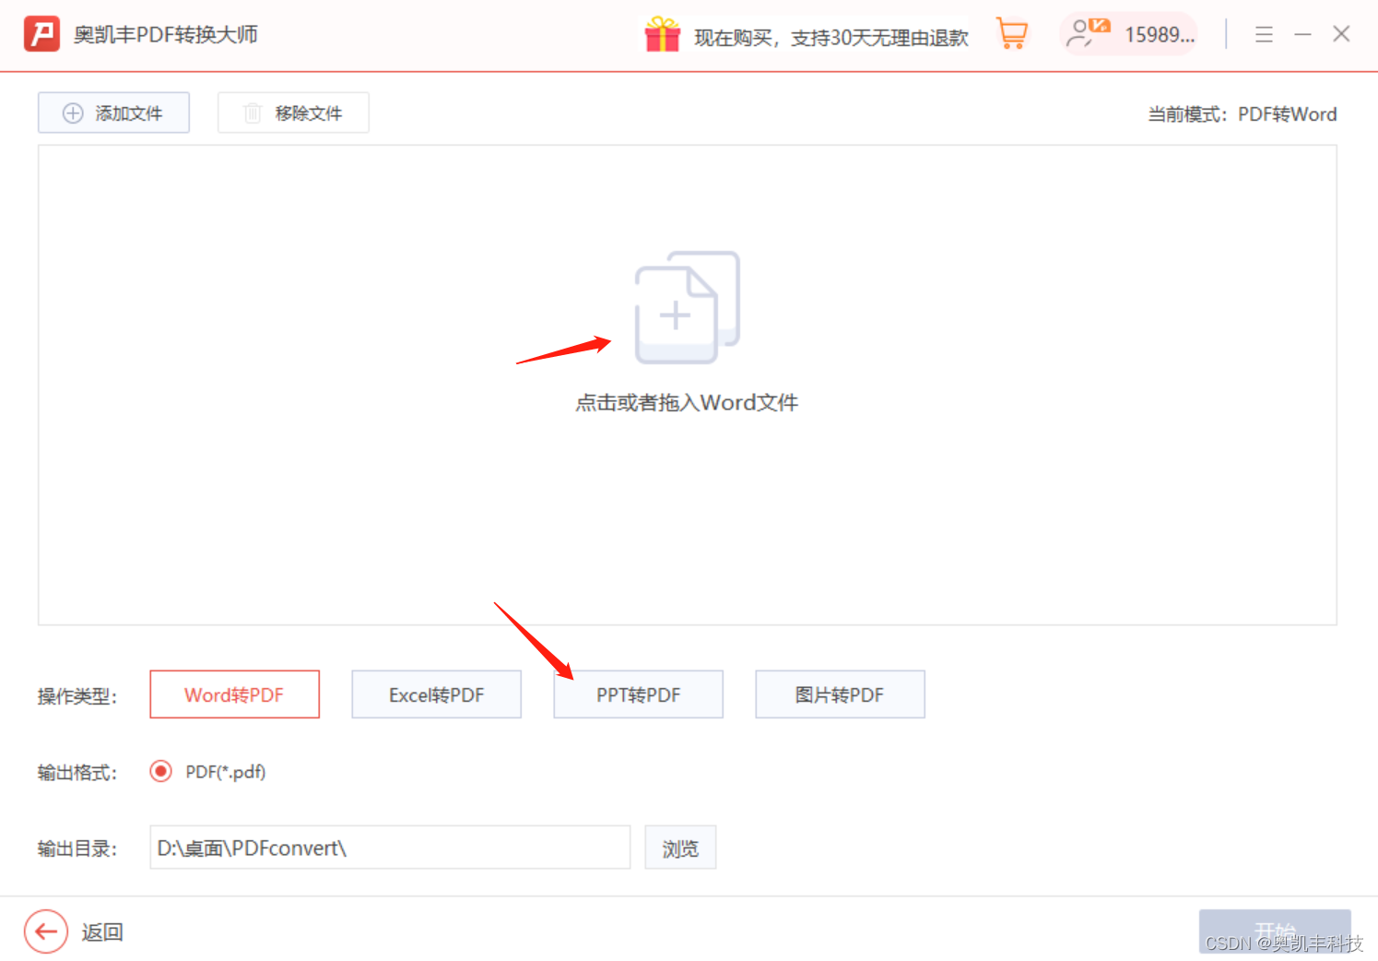Click the 返回 text label
1378x961 pixels.
coord(102,932)
